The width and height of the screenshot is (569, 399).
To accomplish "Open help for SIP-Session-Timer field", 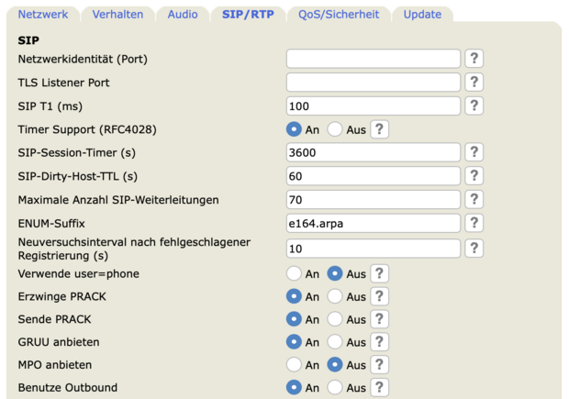I will click(x=474, y=152).
